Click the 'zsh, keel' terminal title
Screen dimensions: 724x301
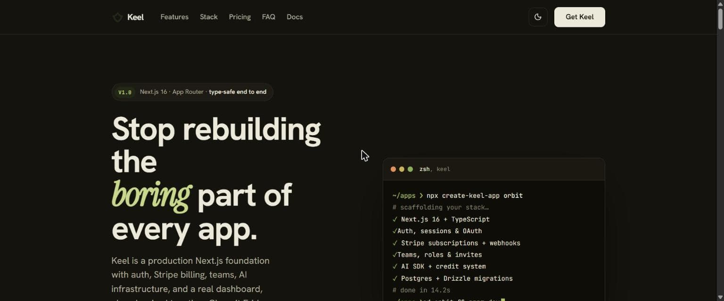click(435, 169)
